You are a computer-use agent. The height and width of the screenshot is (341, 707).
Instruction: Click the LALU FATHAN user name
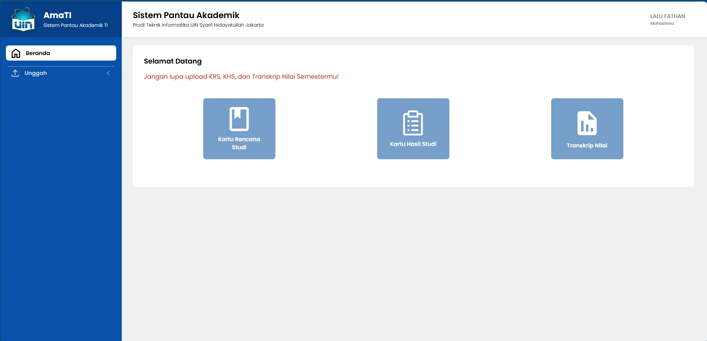(x=668, y=16)
